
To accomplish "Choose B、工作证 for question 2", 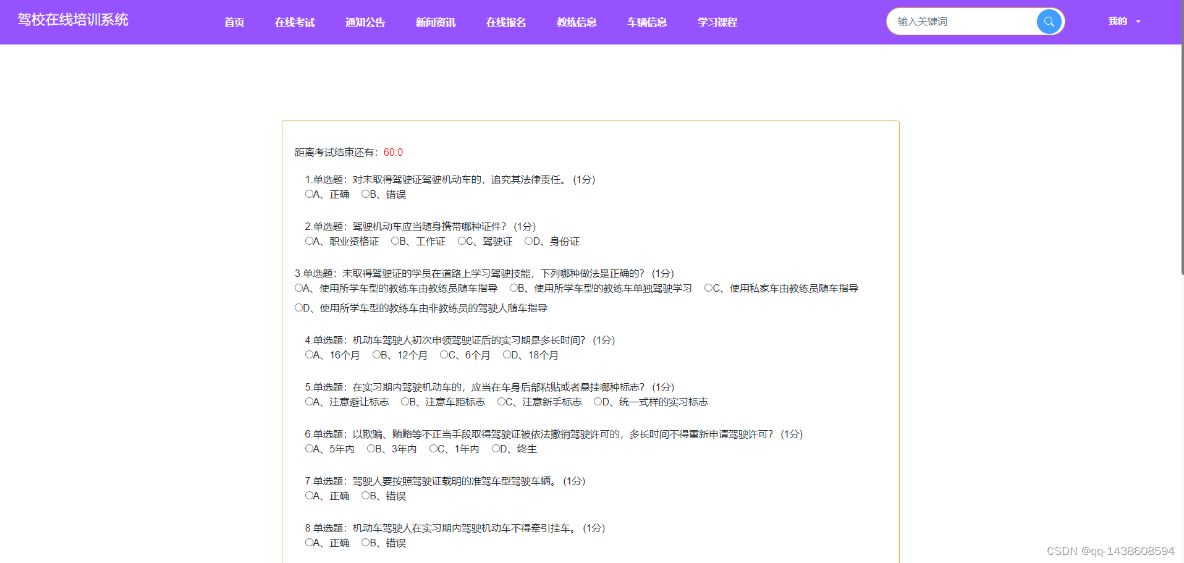I will (x=395, y=241).
